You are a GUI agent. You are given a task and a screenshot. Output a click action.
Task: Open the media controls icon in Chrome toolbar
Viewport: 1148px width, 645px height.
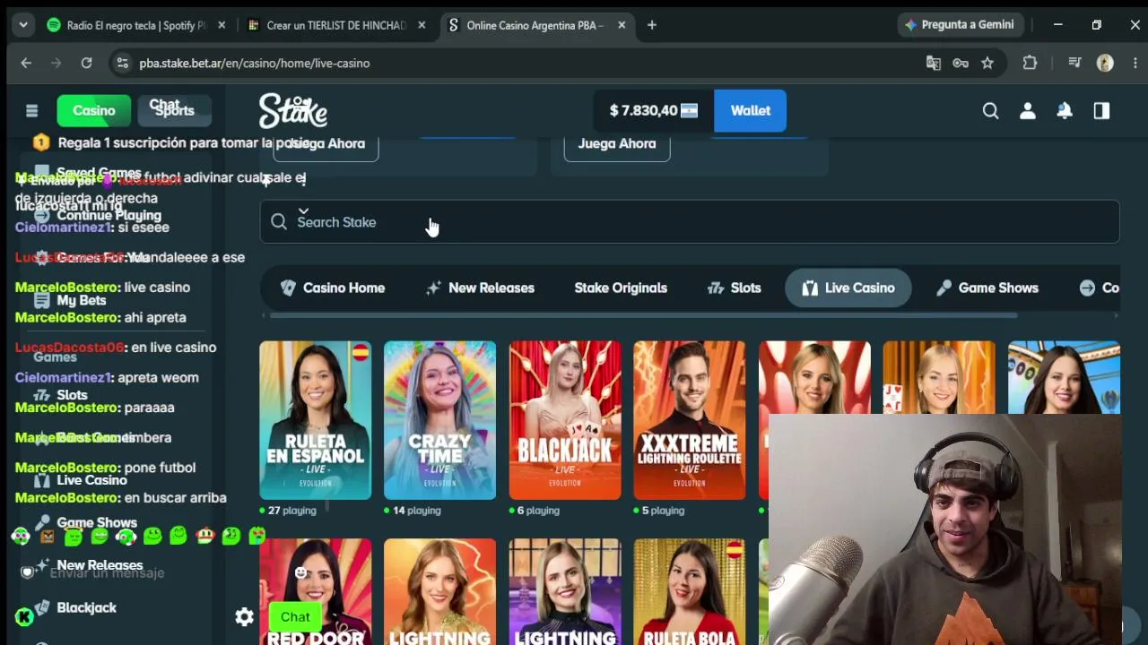click(x=1074, y=63)
